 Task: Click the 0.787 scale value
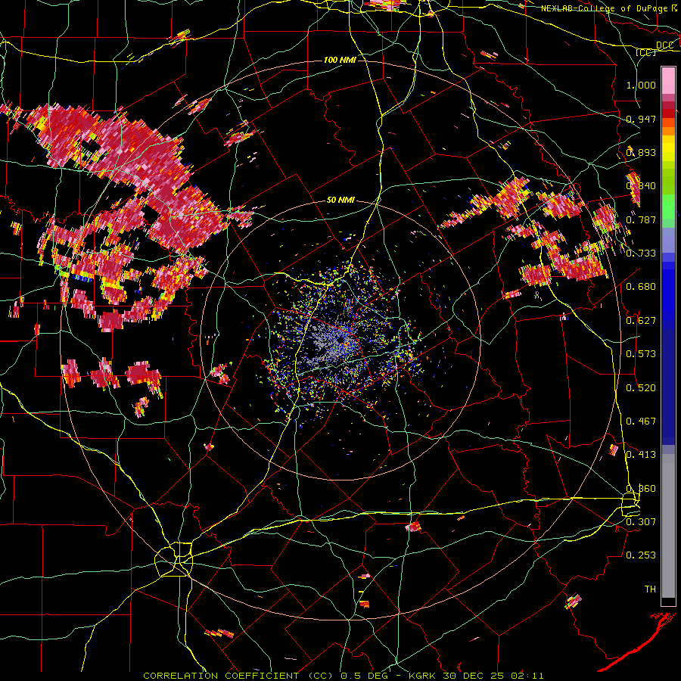tap(641, 219)
